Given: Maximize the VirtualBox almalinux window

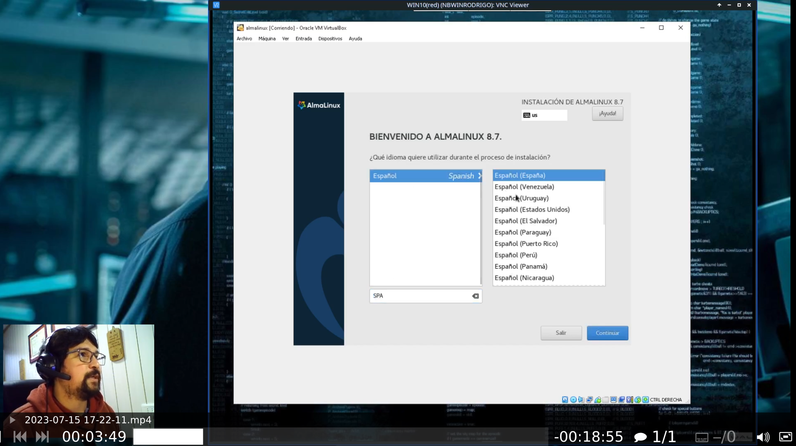Looking at the screenshot, I should point(661,28).
